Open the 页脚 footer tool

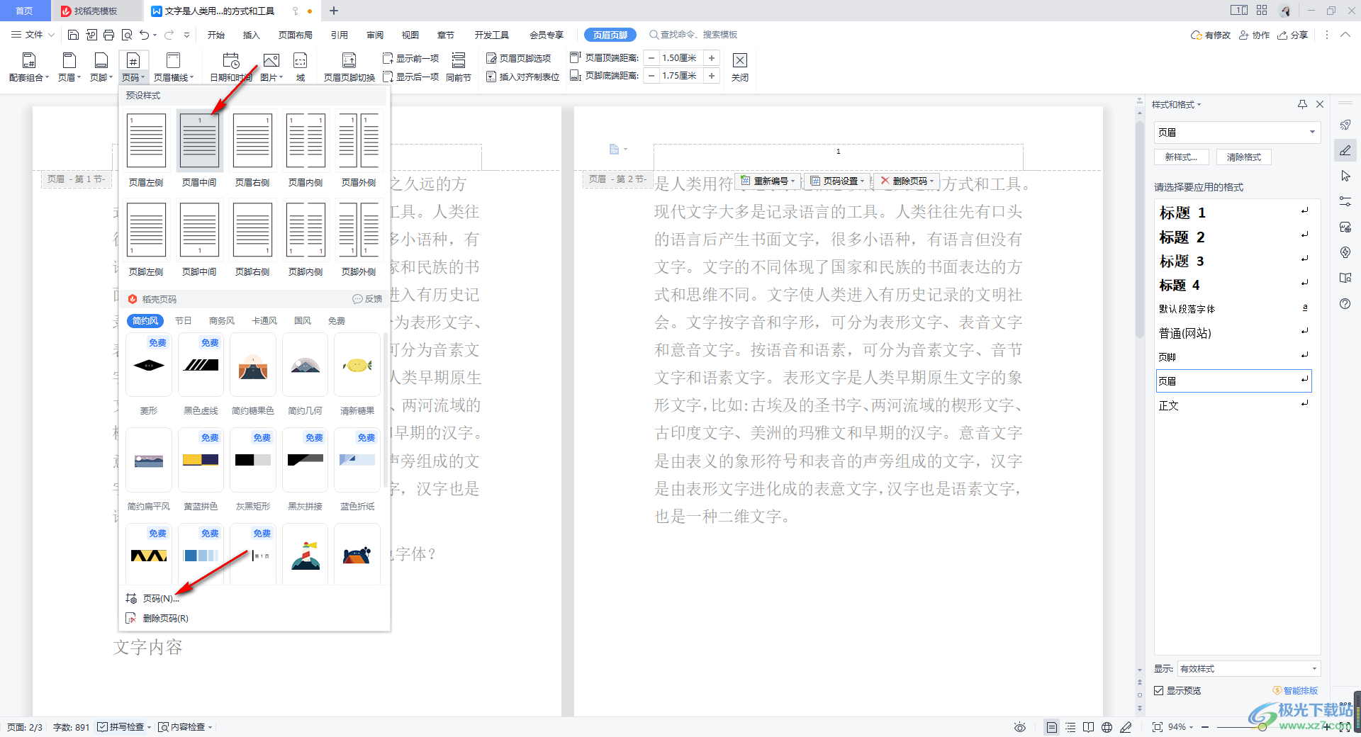click(101, 67)
